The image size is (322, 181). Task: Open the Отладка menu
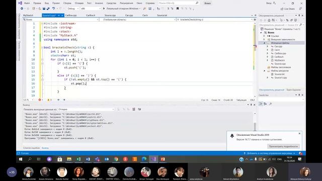pyautogui.click(x=79, y=3)
